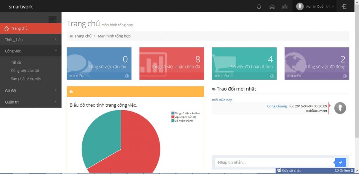Toggle the sidebar hamburger menu icon

pyautogui.click(x=53, y=20)
